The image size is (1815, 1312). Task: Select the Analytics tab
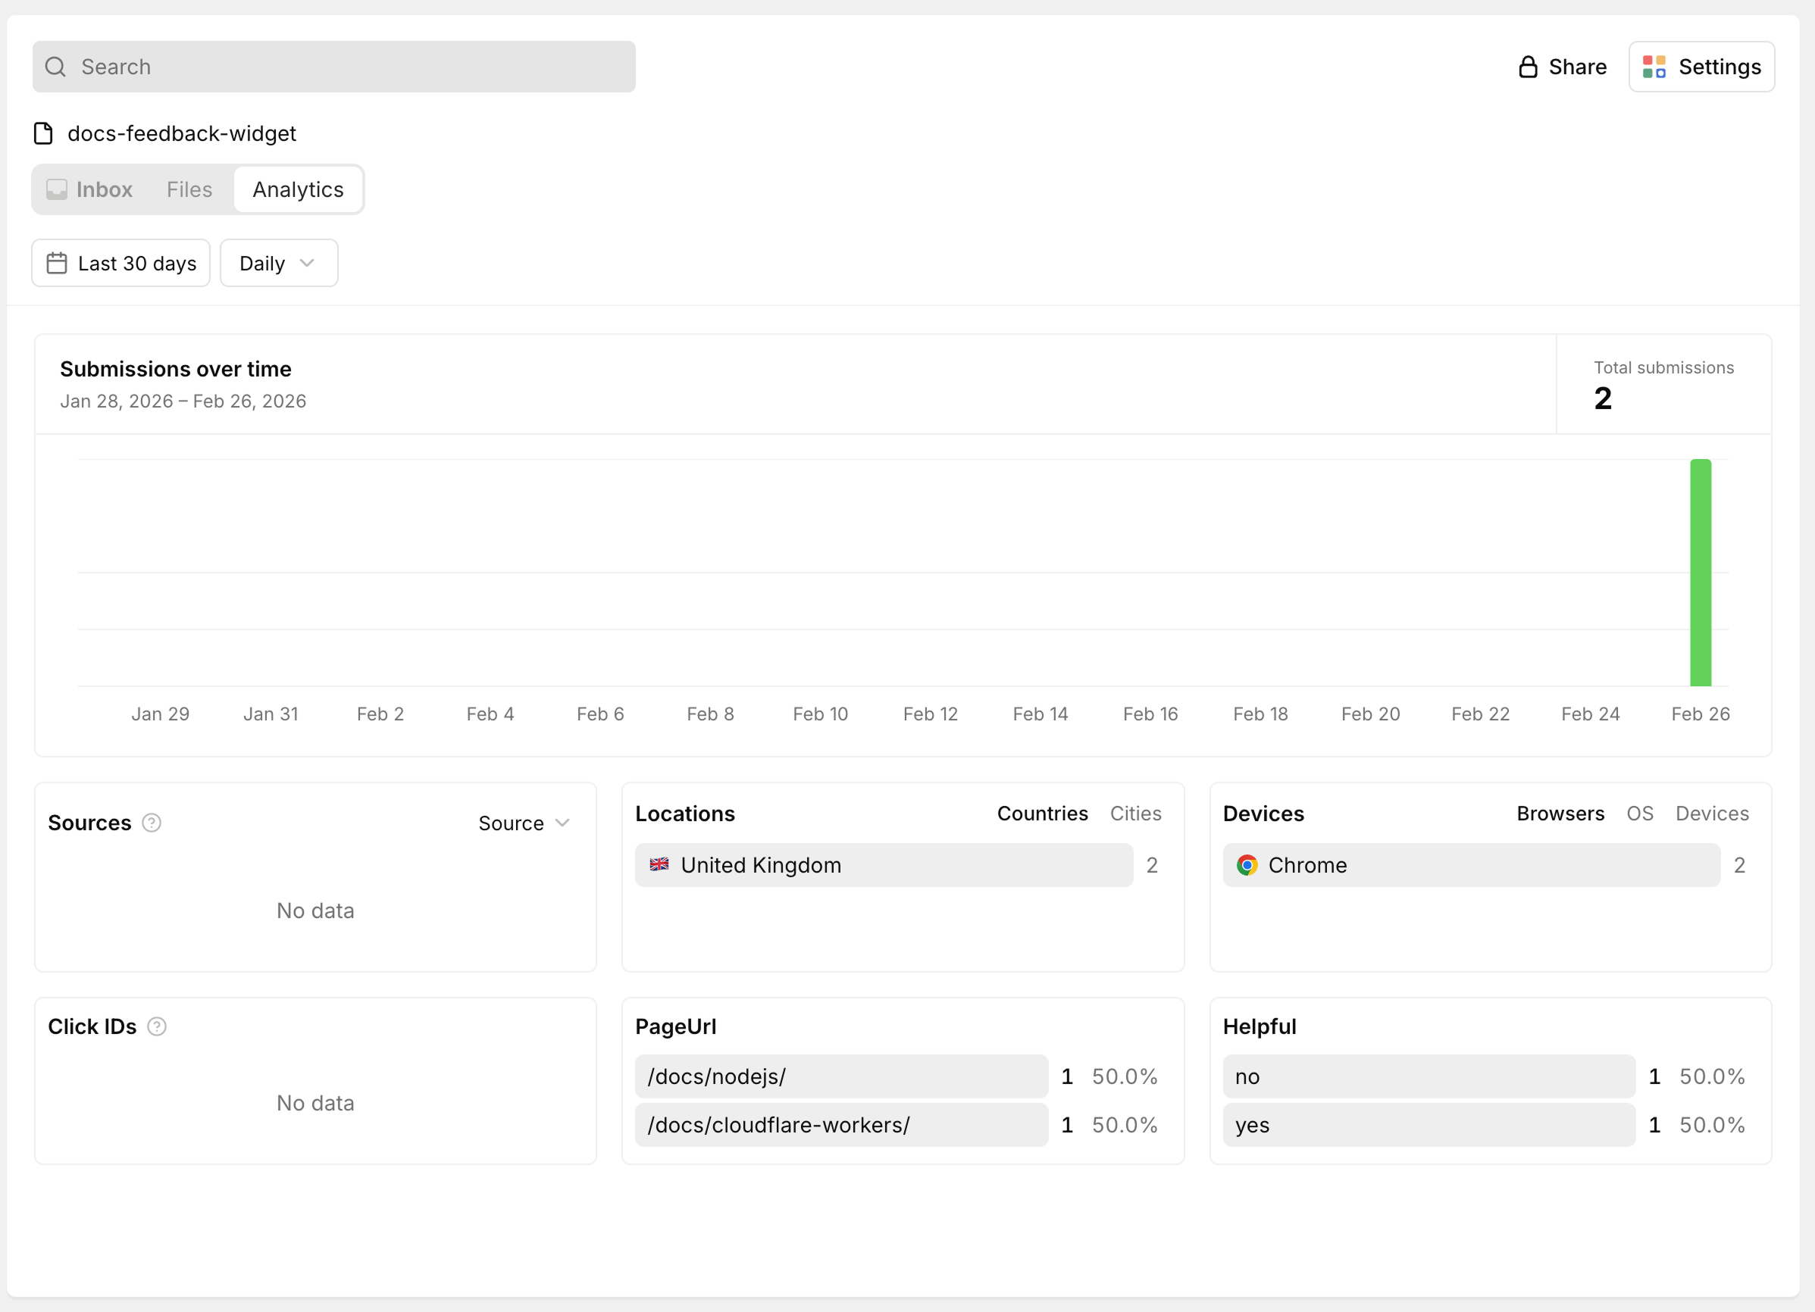coord(298,189)
